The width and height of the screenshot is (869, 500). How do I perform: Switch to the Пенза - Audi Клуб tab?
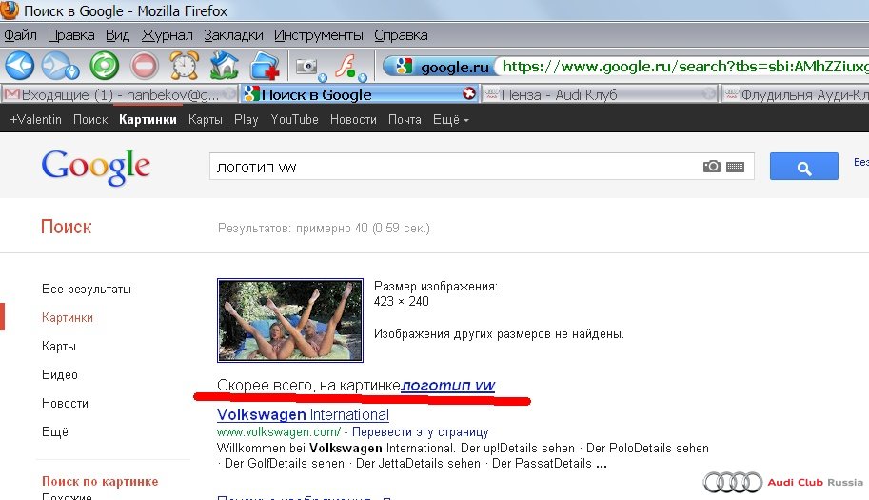(x=599, y=94)
